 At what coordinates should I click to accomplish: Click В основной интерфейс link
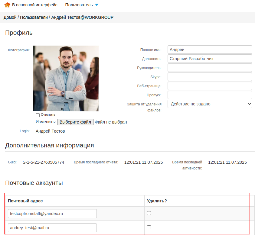coord(34,5)
